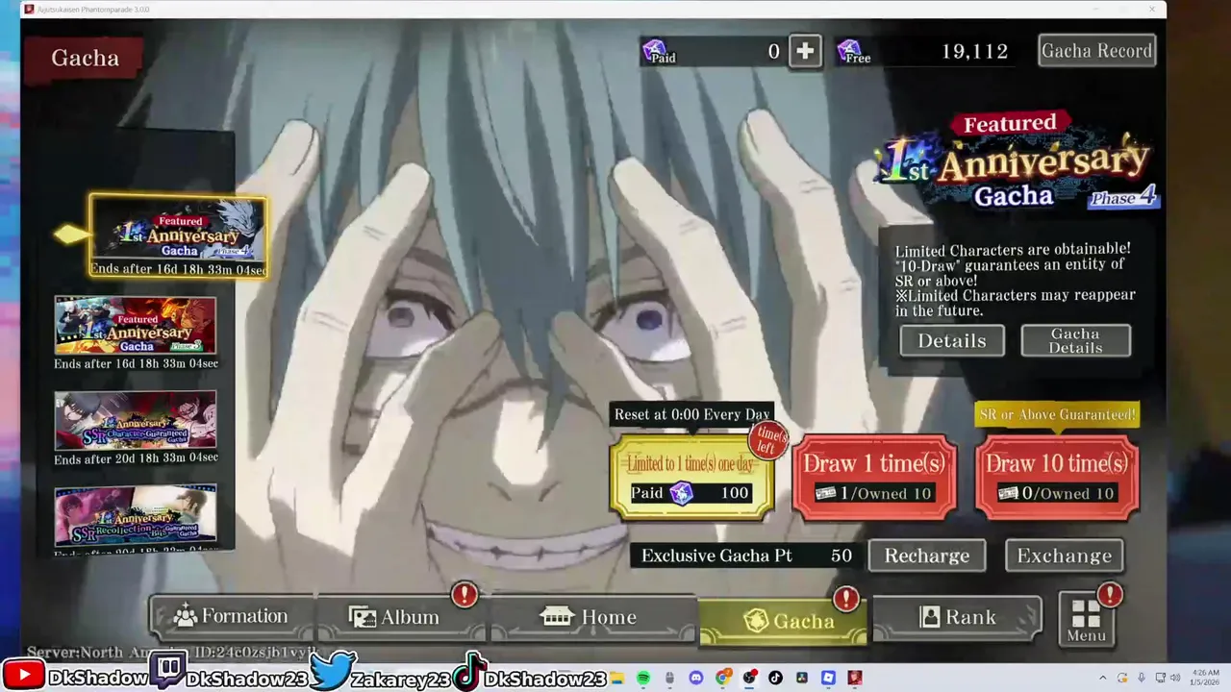Add paid cubes with the plus button

805,51
